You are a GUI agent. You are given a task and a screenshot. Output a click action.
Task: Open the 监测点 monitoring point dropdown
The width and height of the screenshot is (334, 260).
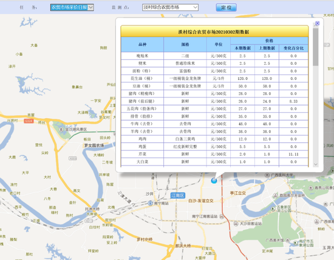coord(170,7)
